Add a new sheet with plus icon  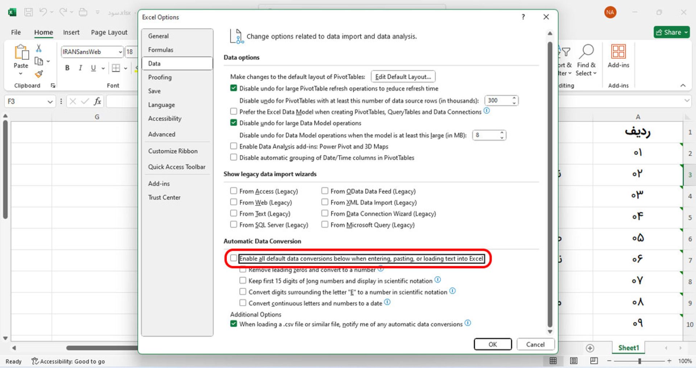(x=590, y=348)
